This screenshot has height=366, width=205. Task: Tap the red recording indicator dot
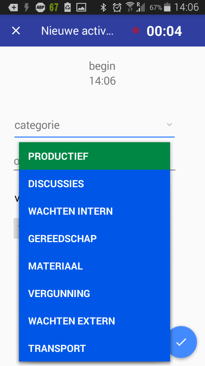[x=136, y=30]
